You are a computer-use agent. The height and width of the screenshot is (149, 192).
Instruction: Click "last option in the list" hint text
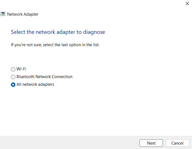[x=80, y=45]
